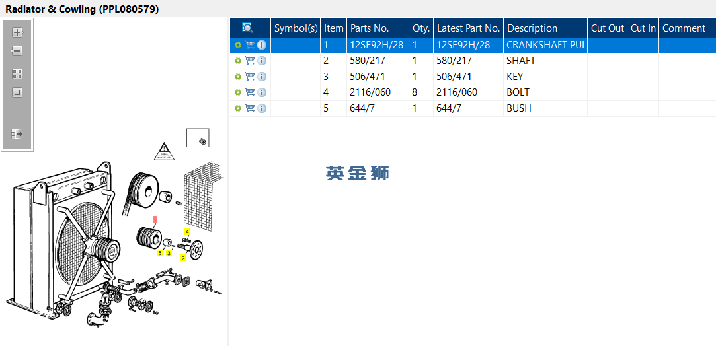
Task: Add BOLT to cart icon
Action: click(x=250, y=92)
